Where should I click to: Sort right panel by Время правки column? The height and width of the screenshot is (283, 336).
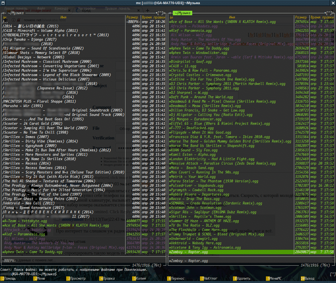coord(322,17)
